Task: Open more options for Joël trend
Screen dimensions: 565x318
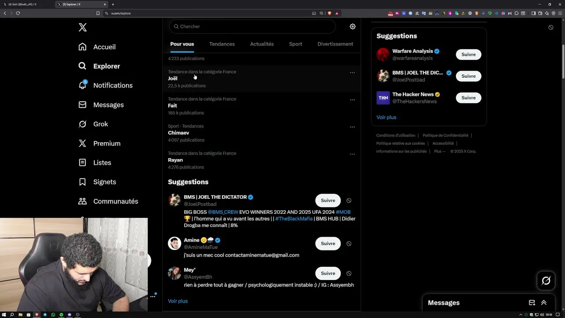Action: pyautogui.click(x=352, y=72)
